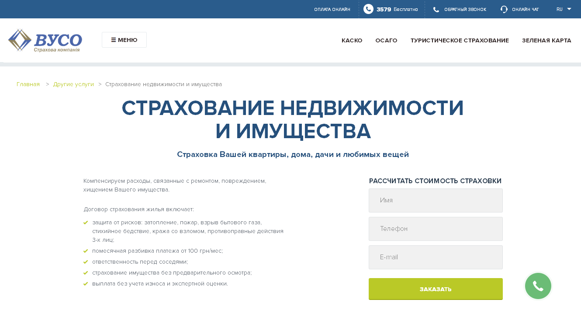Go to Главная breadcrumb link
The image size is (581, 310).
pos(28,84)
